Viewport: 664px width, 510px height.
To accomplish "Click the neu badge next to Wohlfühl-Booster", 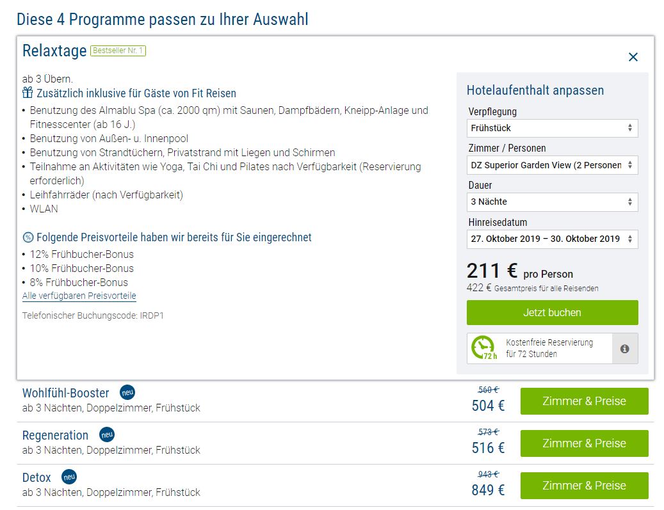I will [127, 392].
